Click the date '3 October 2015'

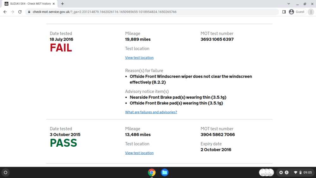[x=65, y=135]
